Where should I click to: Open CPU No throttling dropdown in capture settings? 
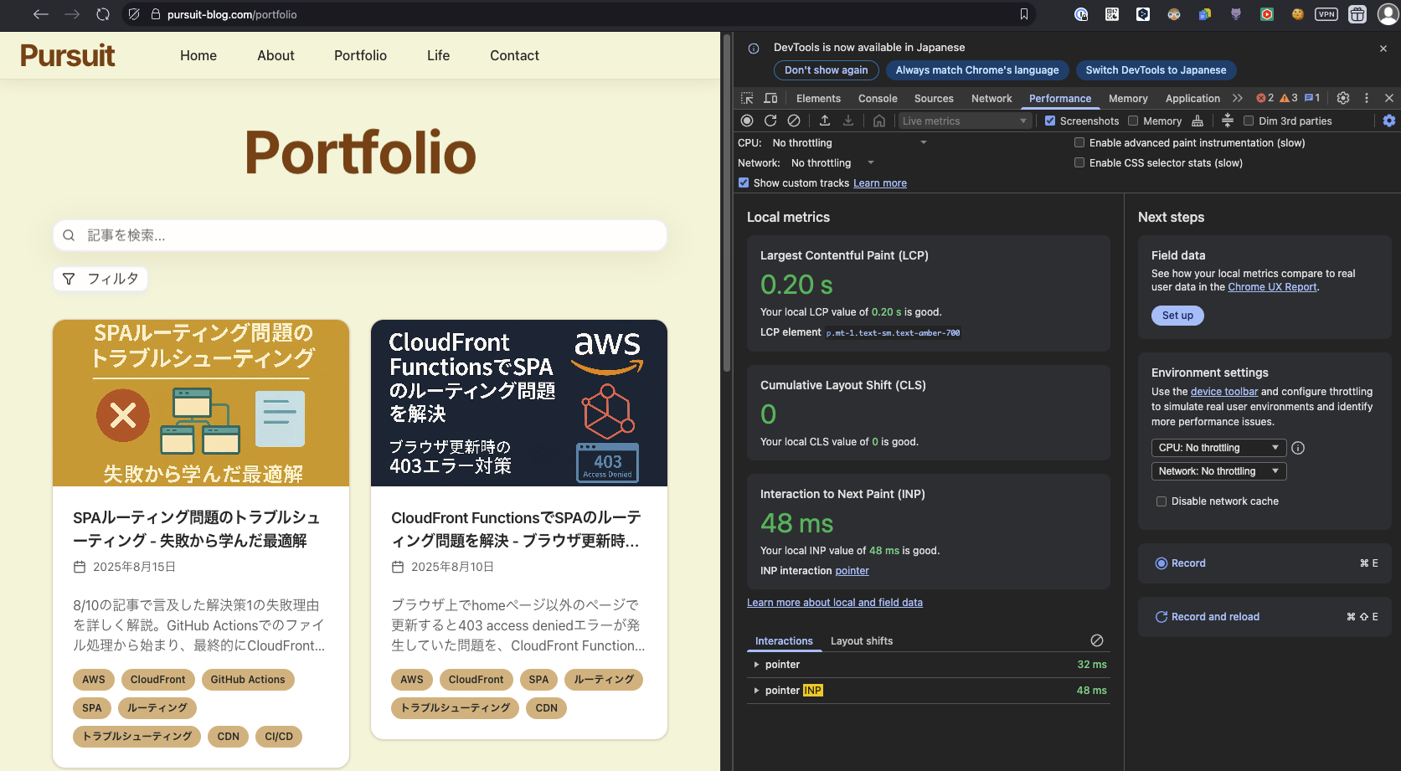pyautogui.click(x=849, y=143)
